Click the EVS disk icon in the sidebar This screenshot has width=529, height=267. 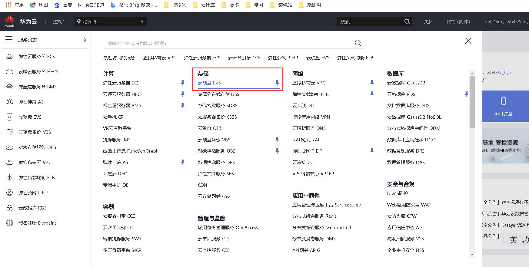pos(10,117)
